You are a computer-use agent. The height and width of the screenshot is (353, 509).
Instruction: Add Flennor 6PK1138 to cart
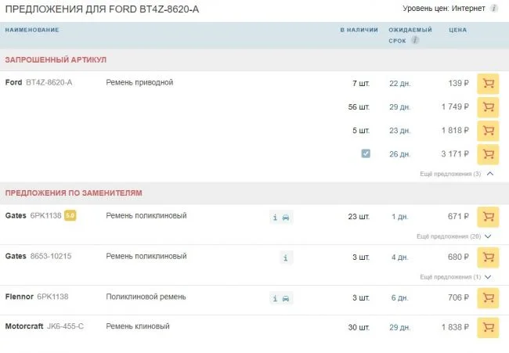(488, 298)
